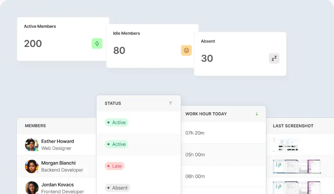
Task: Open the first row's last screenshot thumbnail
Action: point(285,145)
